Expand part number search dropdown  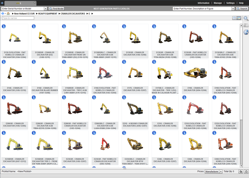point(233,9)
